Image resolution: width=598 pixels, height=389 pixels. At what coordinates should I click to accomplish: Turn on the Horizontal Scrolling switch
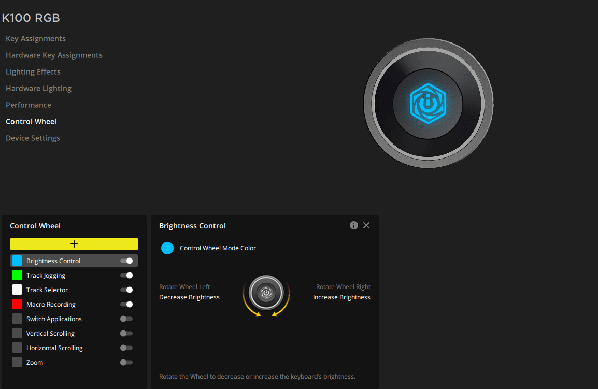[126, 348]
